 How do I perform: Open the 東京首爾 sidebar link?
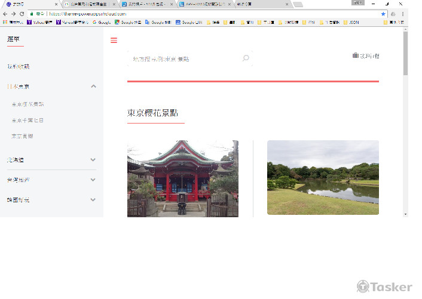point(22,136)
